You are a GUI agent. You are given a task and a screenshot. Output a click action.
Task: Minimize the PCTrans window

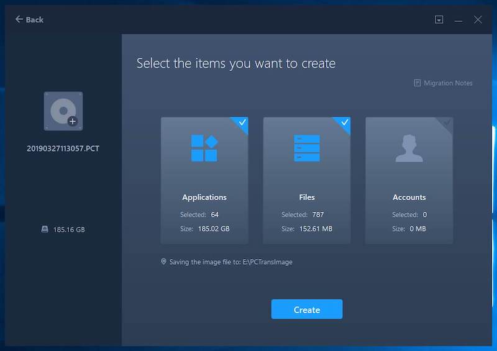[458, 20]
